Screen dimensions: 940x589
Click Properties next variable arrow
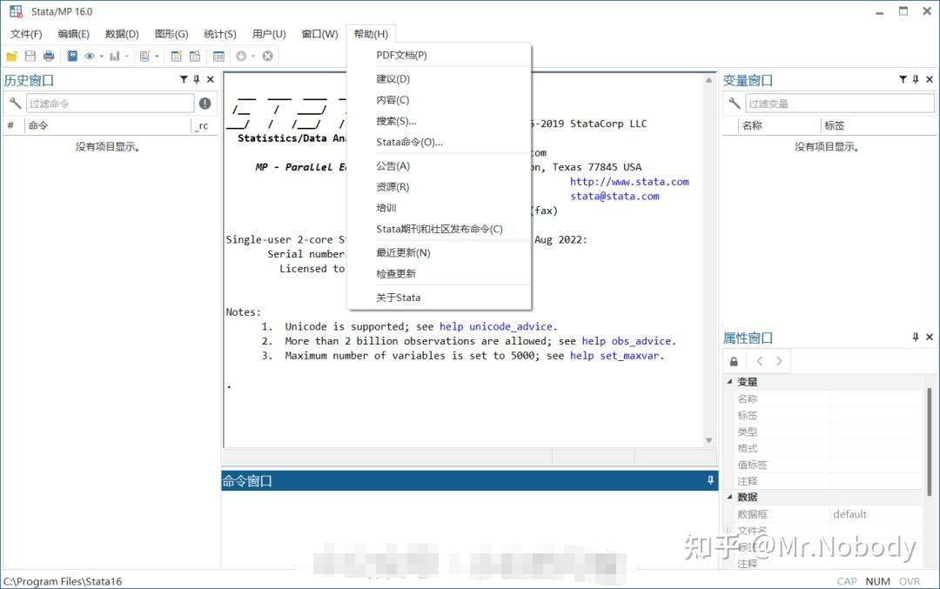click(779, 361)
